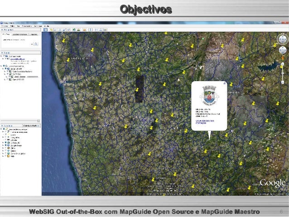Click the Add Placemark pushpin toolbar icon
The image size is (289, 217).
pos(52,30)
